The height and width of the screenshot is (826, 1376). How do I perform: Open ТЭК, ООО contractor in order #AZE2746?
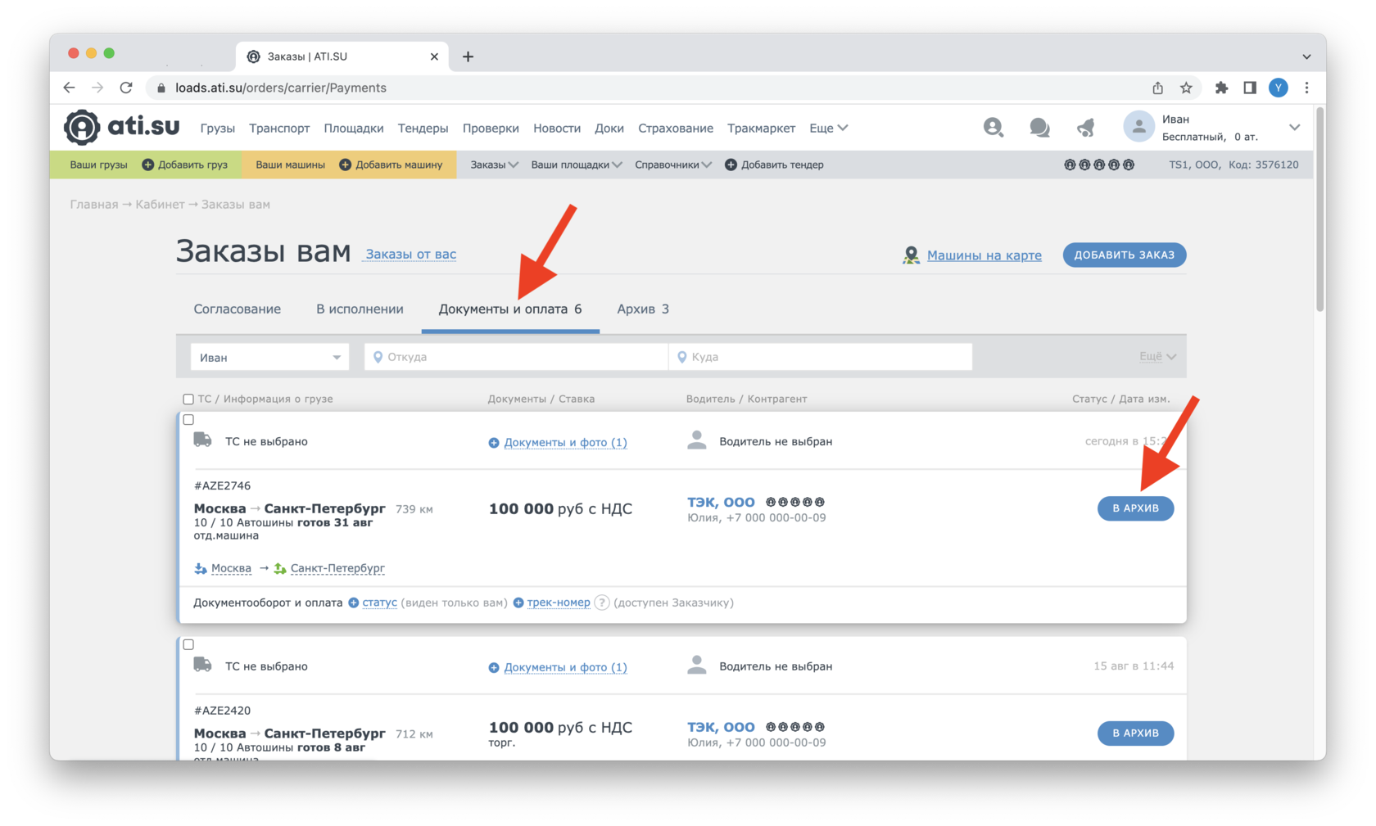[721, 502]
